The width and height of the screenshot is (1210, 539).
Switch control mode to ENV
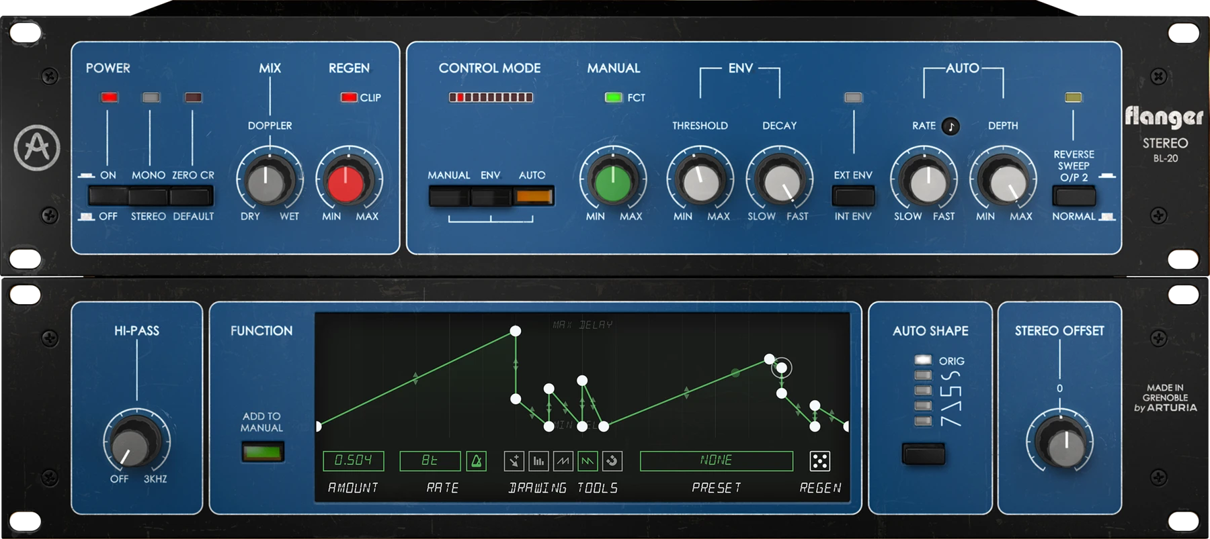point(491,197)
